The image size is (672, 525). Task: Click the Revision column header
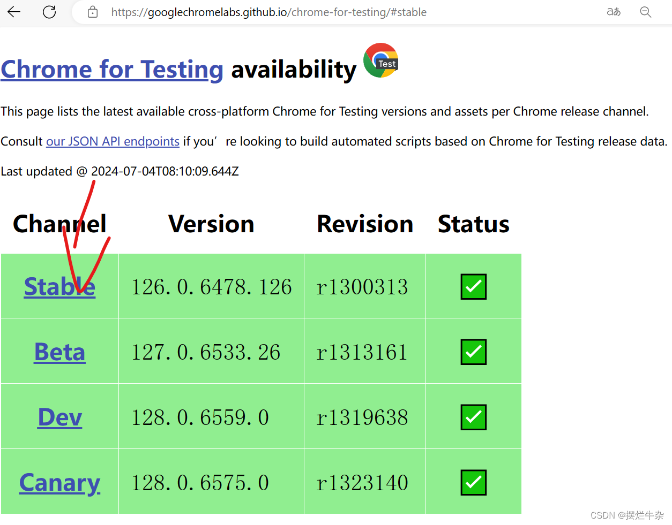click(365, 224)
